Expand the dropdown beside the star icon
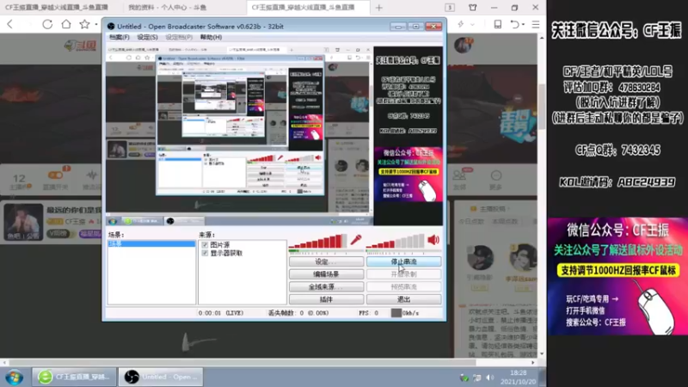The image size is (688, 387). 96,25
